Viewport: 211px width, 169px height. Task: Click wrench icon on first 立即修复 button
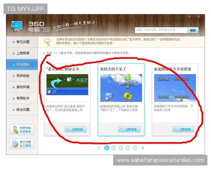click(x=68, y=130)
